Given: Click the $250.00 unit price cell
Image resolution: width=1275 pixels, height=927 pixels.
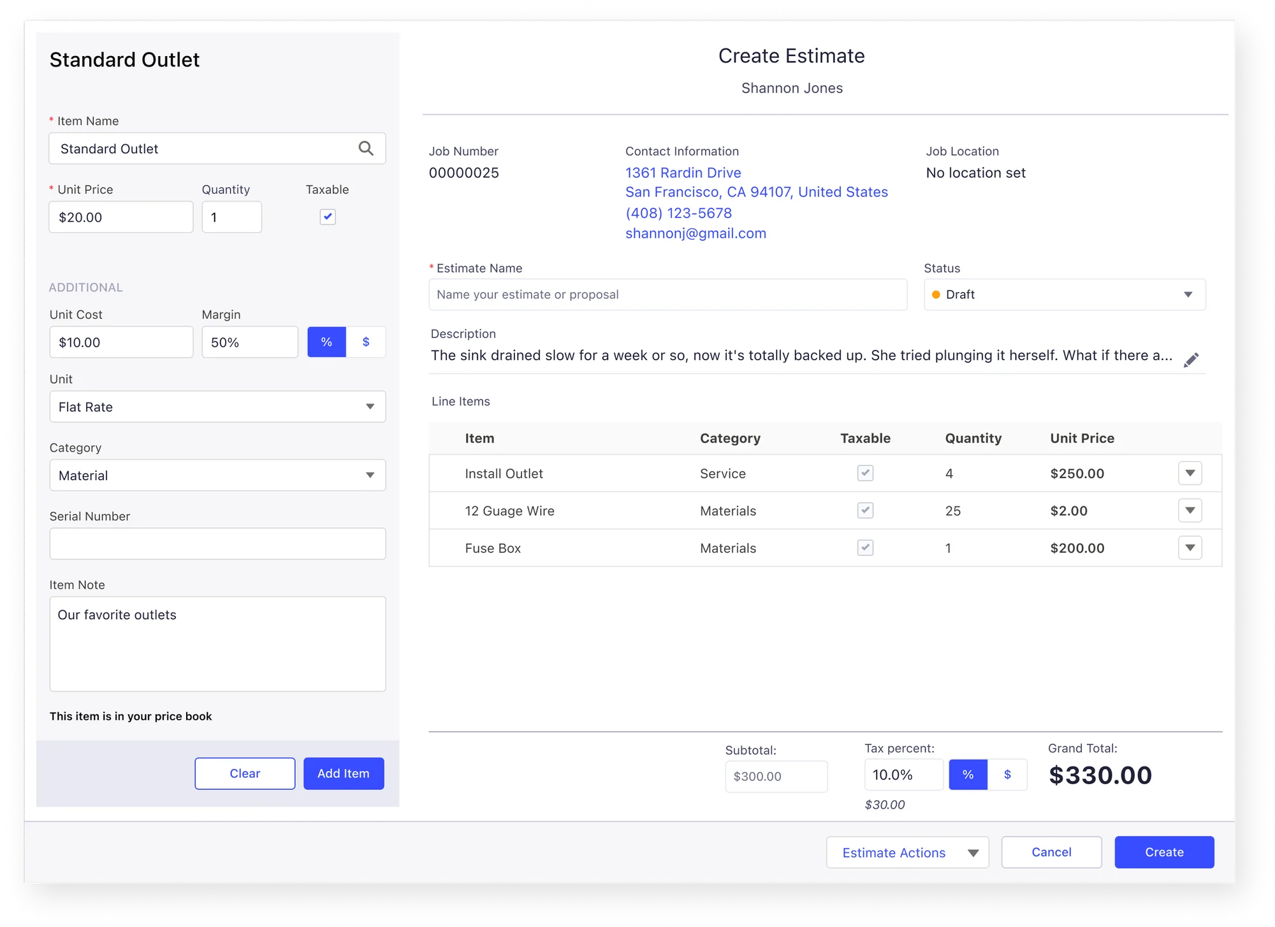Looking at the screenshot, I should point(1077,474).
